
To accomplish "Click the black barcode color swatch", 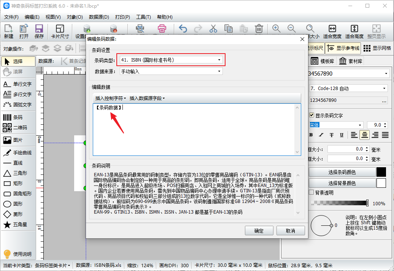I will coord(381,172).
